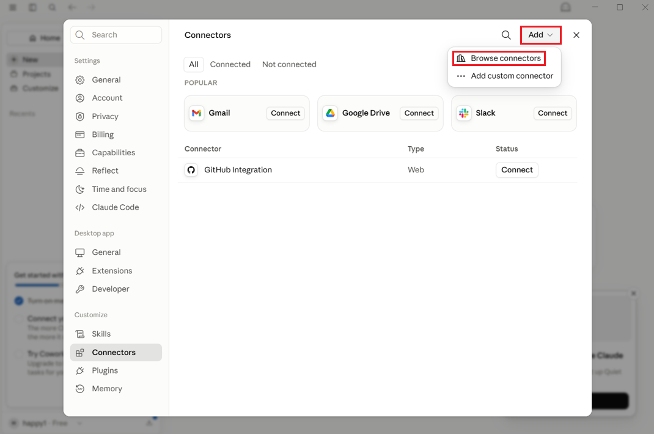The image size is (654, 434).
Task: Choose Browse connectors from the menu
Action: 499,58
